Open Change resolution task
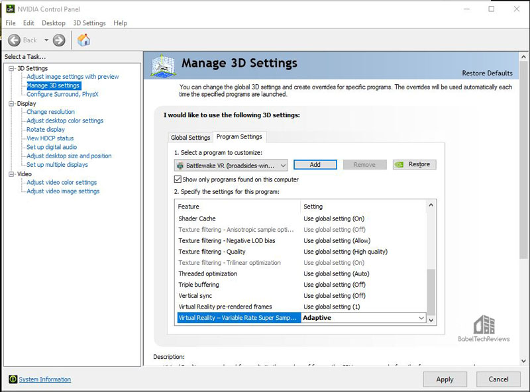The width and height of the screenshot is (530, 392). tap(51, 112)
